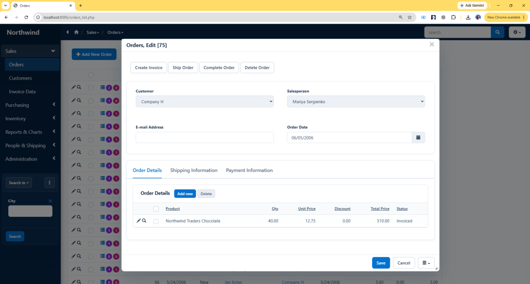Click the Delete Order button
Viewport: 530px width, 284px height.
point(257,68)
